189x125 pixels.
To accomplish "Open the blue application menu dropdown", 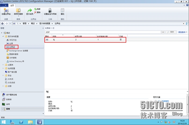I will coord(4,5).
